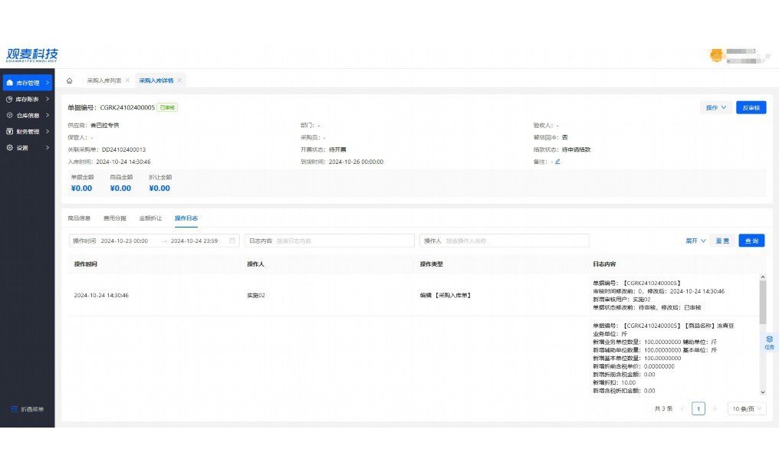Click the edit pencil icon next to 备注
The image size is (779, 472).
point(557,162)
